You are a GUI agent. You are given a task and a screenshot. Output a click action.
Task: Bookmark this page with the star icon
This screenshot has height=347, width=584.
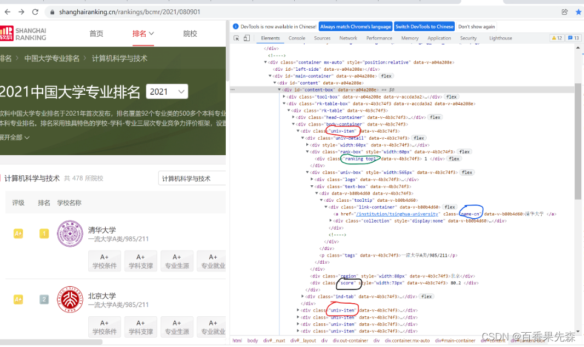point(578,11)
